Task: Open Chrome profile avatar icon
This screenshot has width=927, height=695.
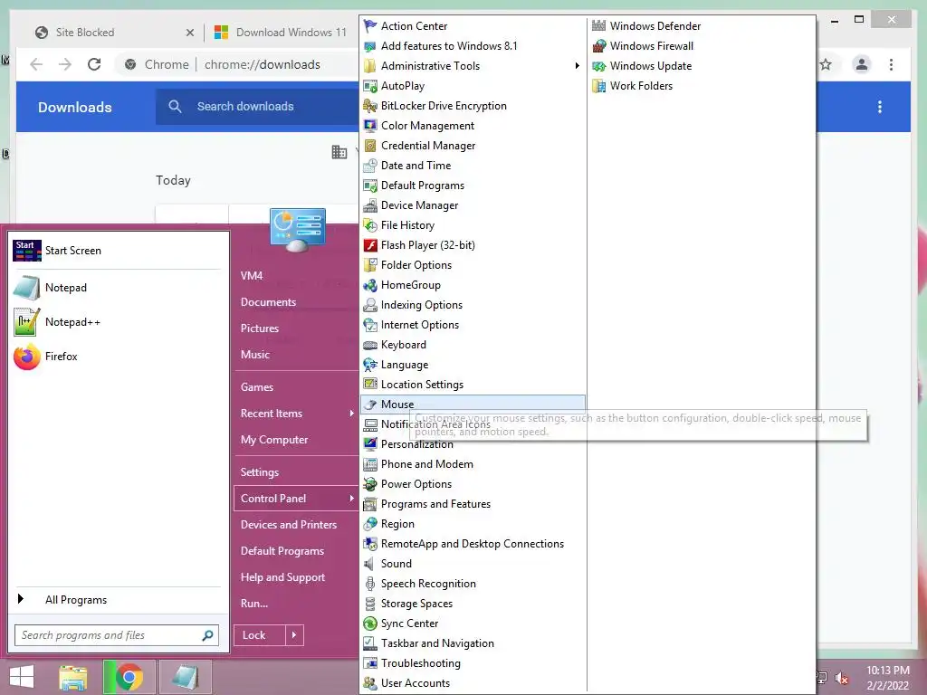Action: tap(862, 64)
